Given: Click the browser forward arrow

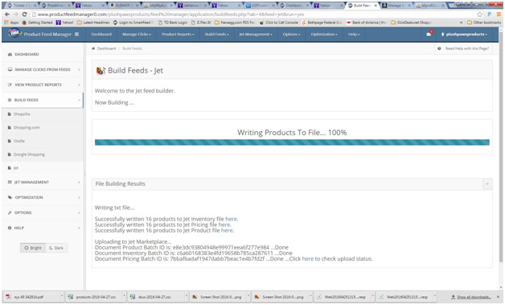Looking at the screenshot, I should 15,14.
